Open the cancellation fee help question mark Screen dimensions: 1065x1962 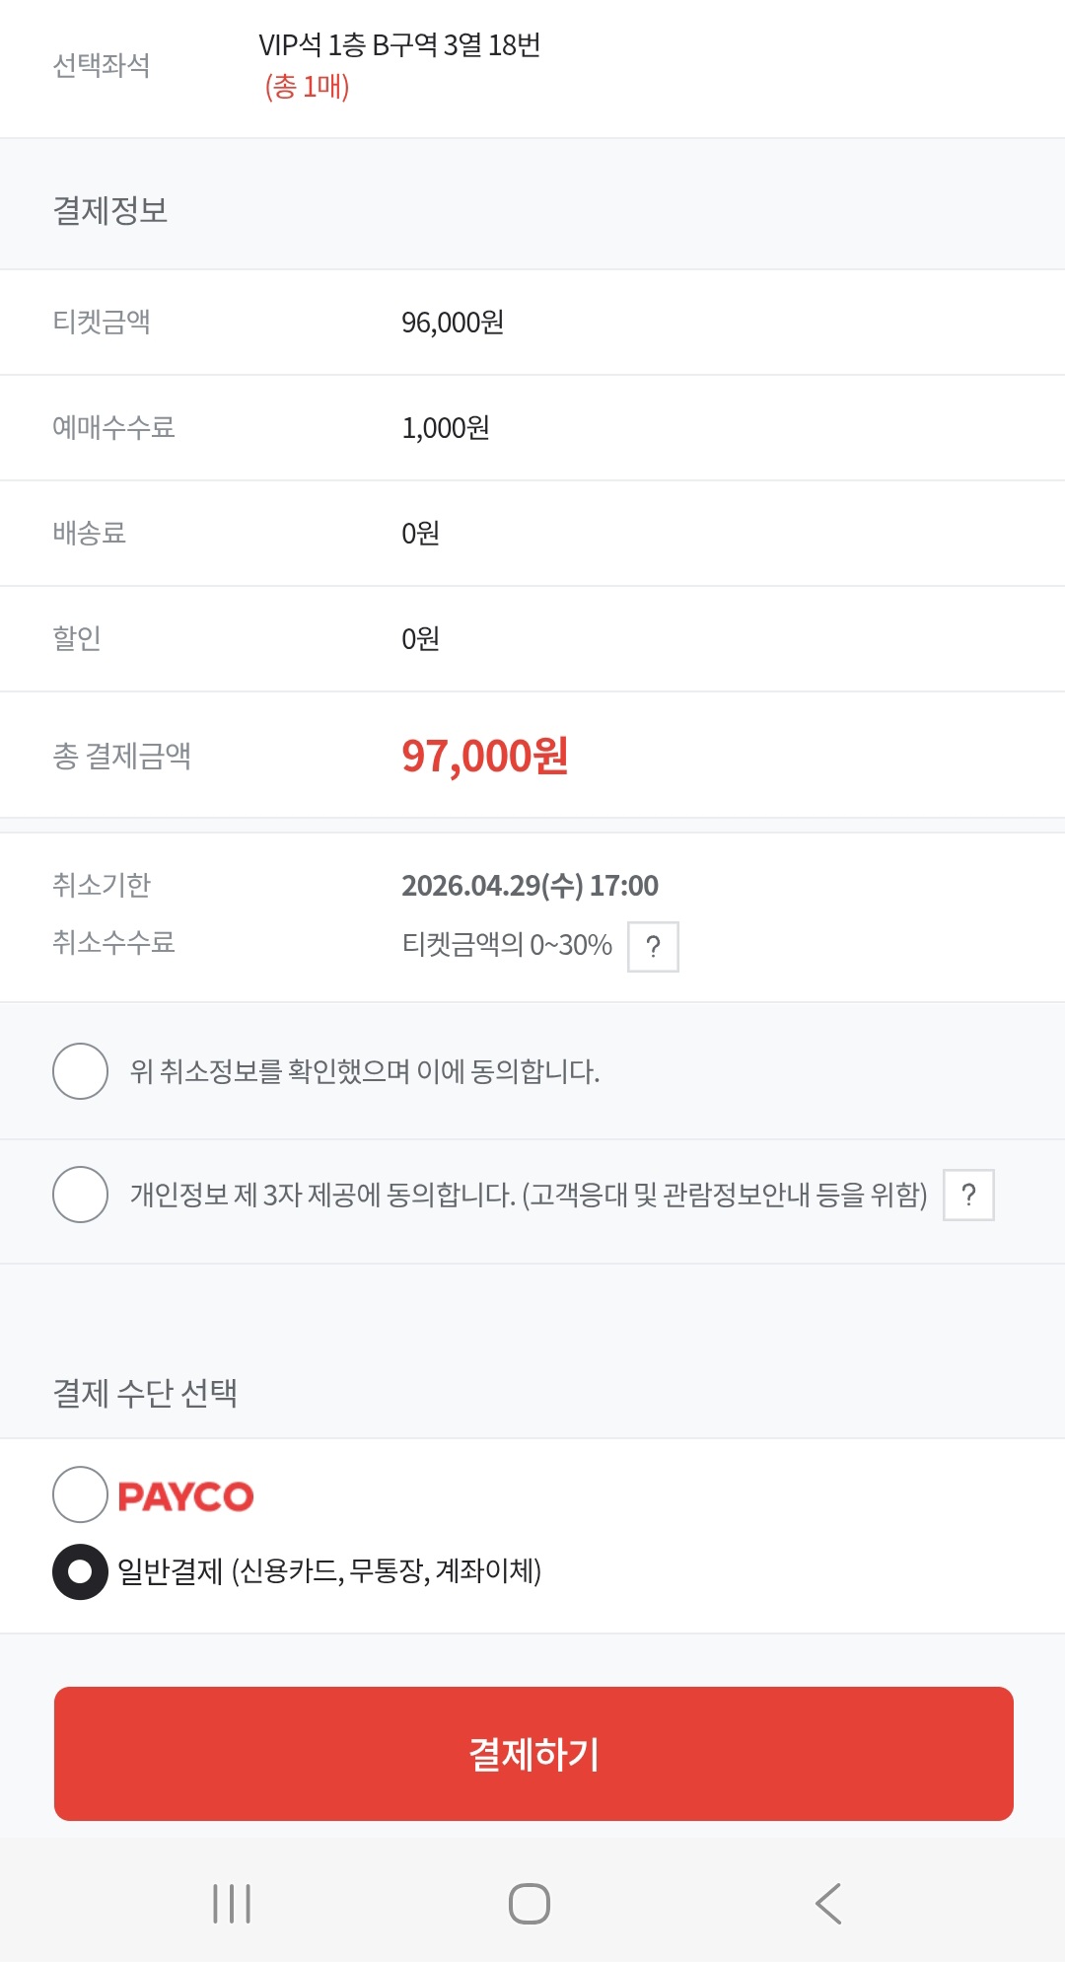click(x=653, y=947)
